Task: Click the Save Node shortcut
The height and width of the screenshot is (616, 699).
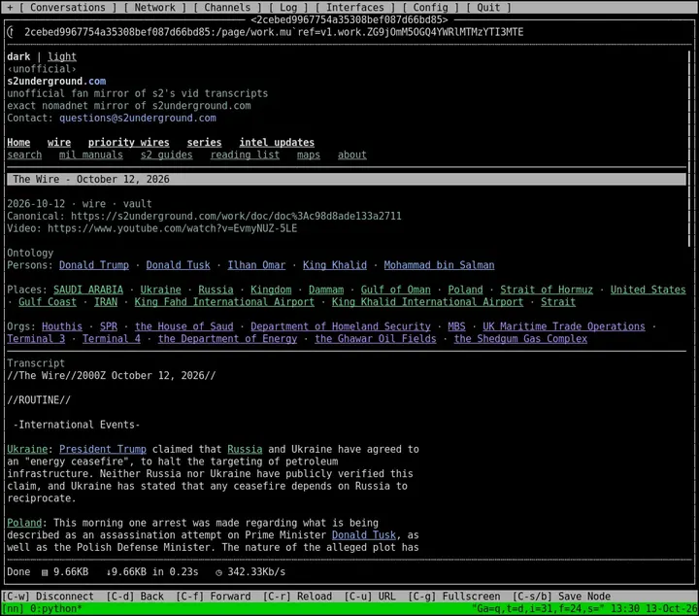Action: [x=561, y=597]
